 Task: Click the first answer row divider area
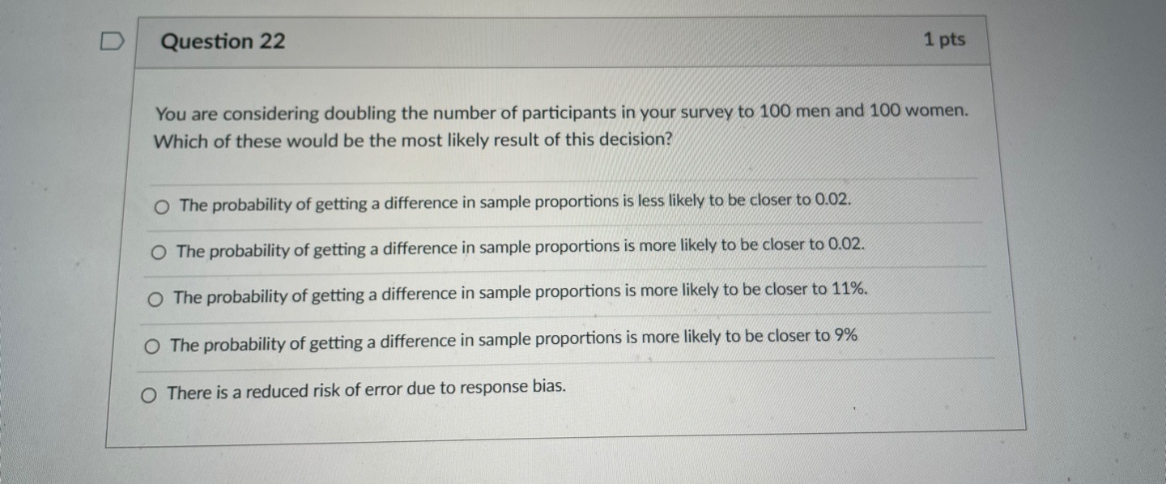coord(567,180)
